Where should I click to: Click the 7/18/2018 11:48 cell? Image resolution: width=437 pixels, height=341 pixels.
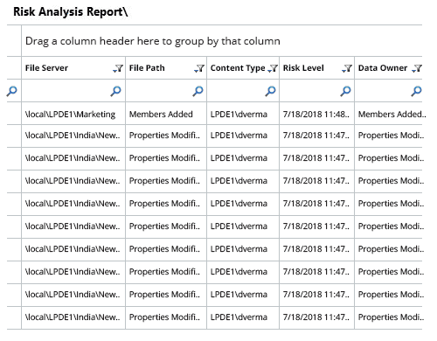[x=316, y=115]
